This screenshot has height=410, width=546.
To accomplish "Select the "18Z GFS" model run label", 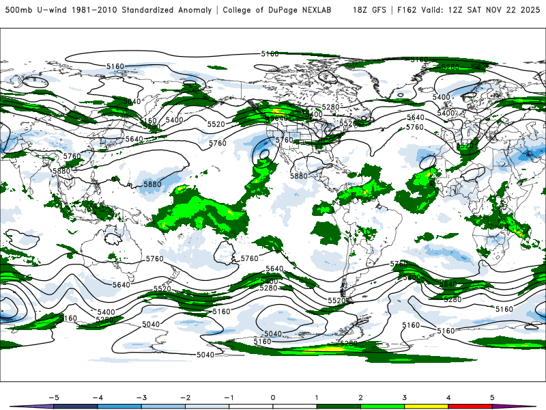I will click(369, 10).
